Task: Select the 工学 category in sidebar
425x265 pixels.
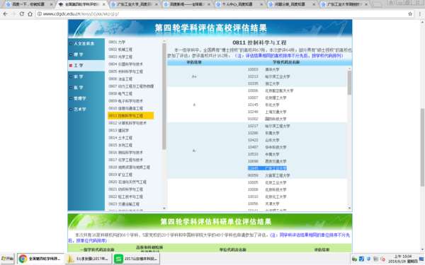Action: pos(86,66)
